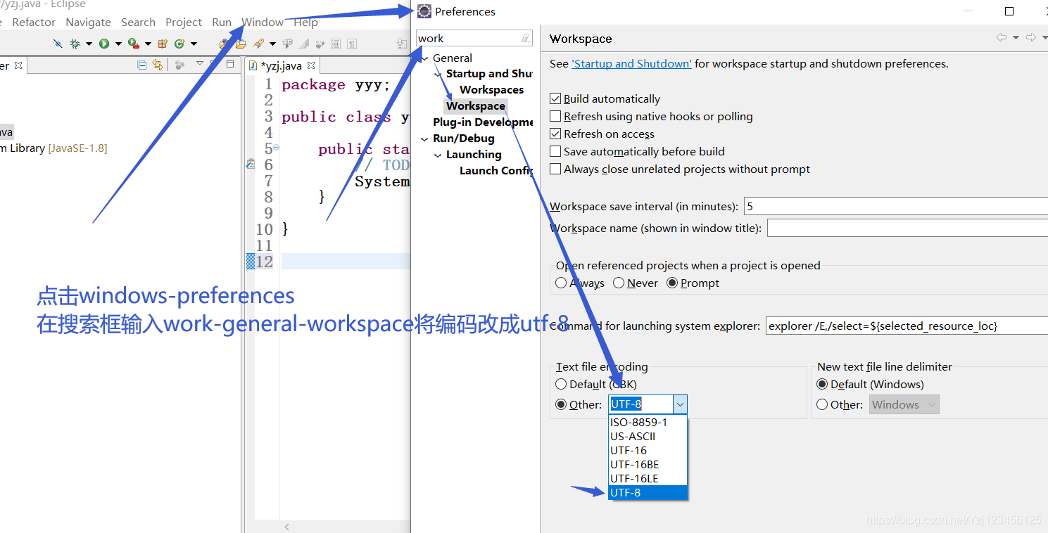Create a new Java package via toolbar icon
Viewport: 1048px width, 533px height.
[x=163, y=44]
